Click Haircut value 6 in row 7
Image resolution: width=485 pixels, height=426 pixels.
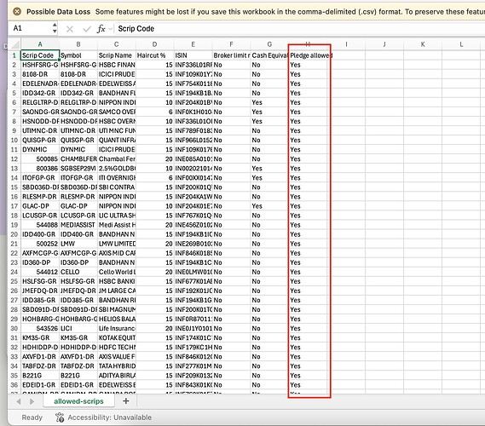point(155,112)
